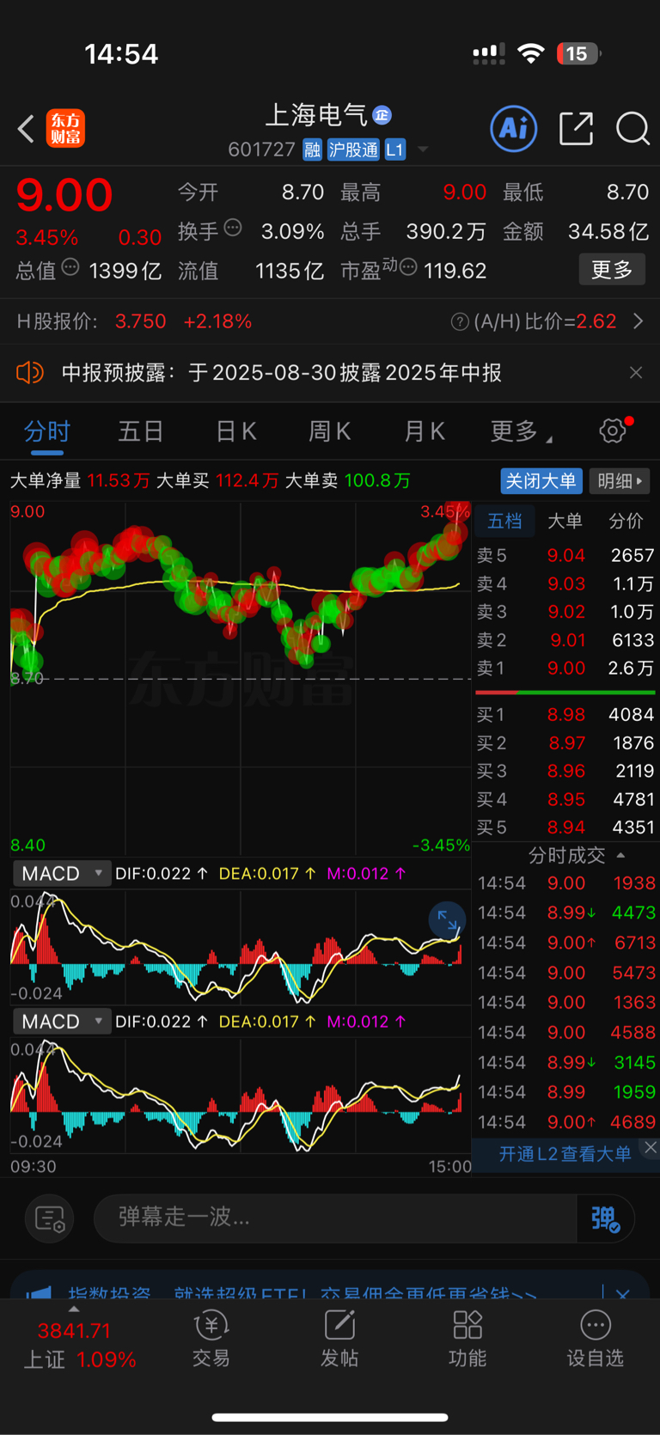Viewport: 660px width, 1435px height.
Task: Tap the 上海电气 stock name title
Action: click(x=315, y=115)
